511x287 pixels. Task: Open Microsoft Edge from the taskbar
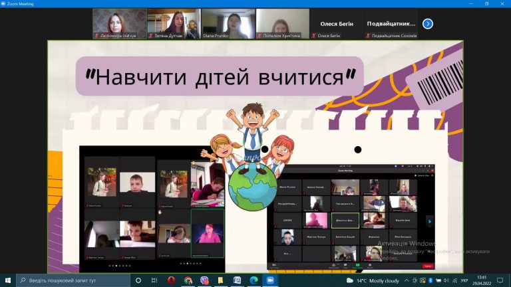pyautogui.click(x=254, y=280)
